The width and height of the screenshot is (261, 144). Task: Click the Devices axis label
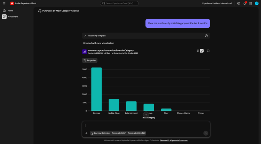pyautogui.click(x=96, y=113)
